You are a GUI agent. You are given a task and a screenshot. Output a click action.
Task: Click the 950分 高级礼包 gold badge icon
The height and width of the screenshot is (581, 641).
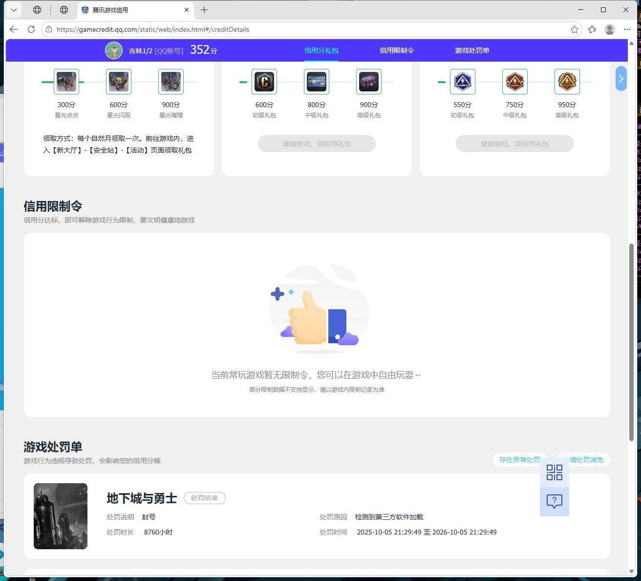click(x=567, y=82)
